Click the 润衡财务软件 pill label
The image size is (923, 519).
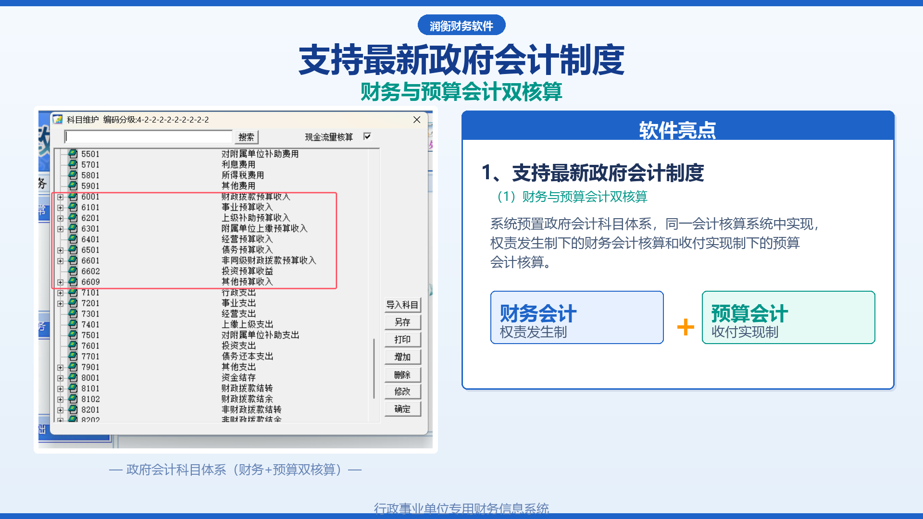pos(461,25)
